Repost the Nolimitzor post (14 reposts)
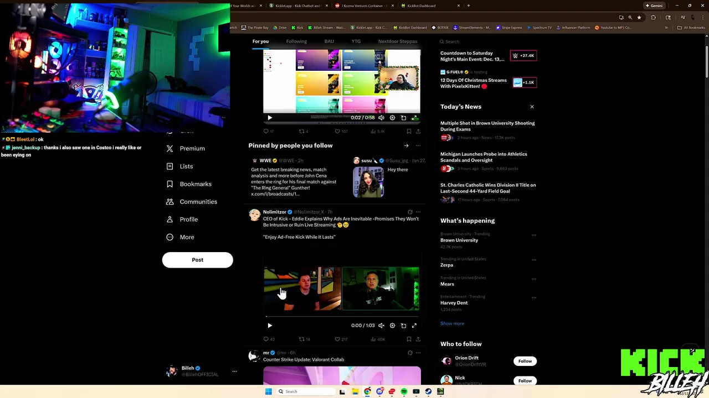This screenshot has height=398, width=709. [x=304, y=339]
